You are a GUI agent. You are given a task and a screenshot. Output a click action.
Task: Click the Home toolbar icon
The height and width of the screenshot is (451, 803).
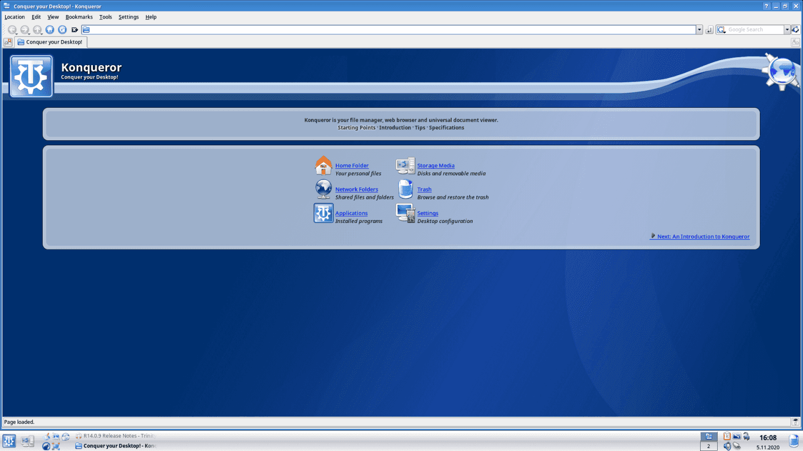point(50,30)
